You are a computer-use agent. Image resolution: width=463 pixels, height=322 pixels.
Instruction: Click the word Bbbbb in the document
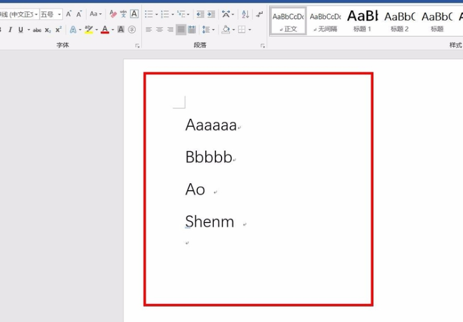coord(209,157)
